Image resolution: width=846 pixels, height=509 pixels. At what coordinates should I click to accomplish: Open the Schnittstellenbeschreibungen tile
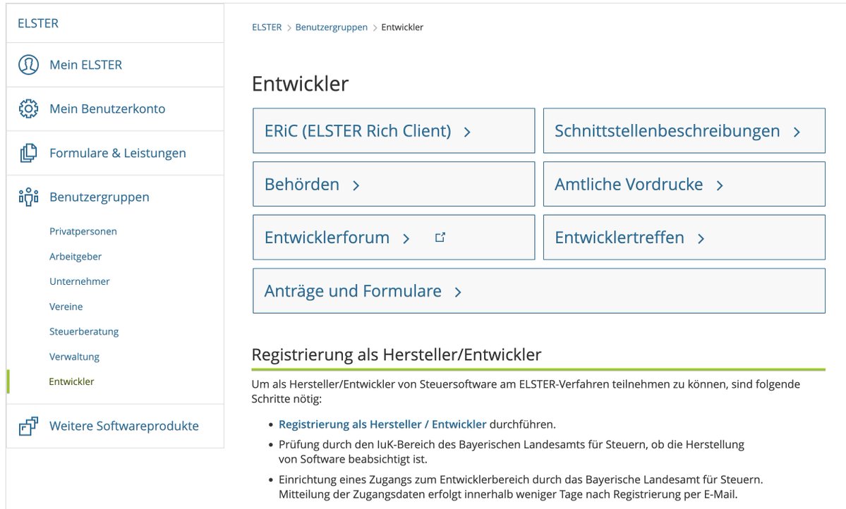[x=684, y=130]
